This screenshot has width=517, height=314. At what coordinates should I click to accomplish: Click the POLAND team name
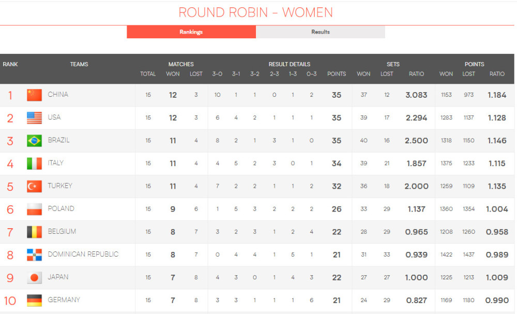(x=61, y=208)
